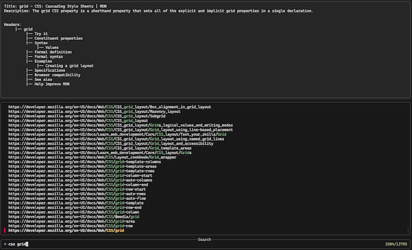Click 'Browser compatibility' header entry
Screen dimensions: 412x250
(57, 75)
